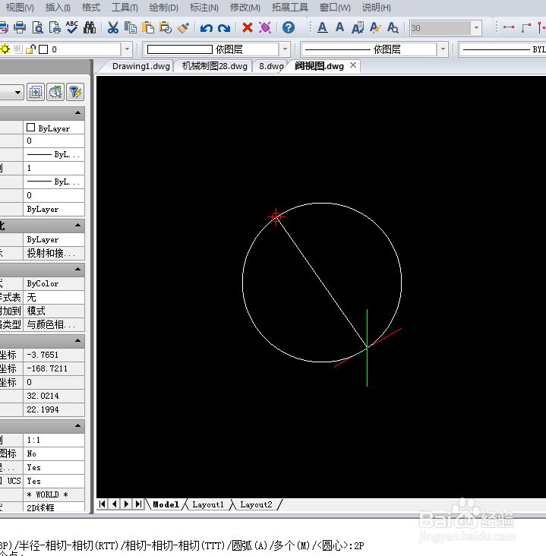546x556 pixels.
Task: Collapse the section above second ByLayer row
Action: point(77,225)
